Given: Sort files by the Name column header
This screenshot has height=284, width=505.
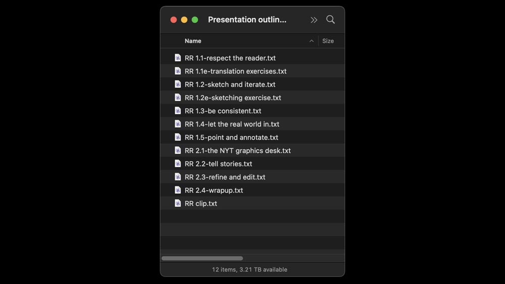Looking at the screenshot, I should [x=193, y=41].
